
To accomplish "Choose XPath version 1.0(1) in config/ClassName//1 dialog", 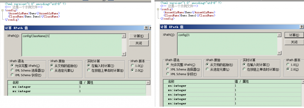I will [137, 66].
